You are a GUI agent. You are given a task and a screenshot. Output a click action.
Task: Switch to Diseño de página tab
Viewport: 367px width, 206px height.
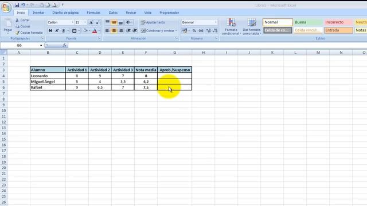65,13
